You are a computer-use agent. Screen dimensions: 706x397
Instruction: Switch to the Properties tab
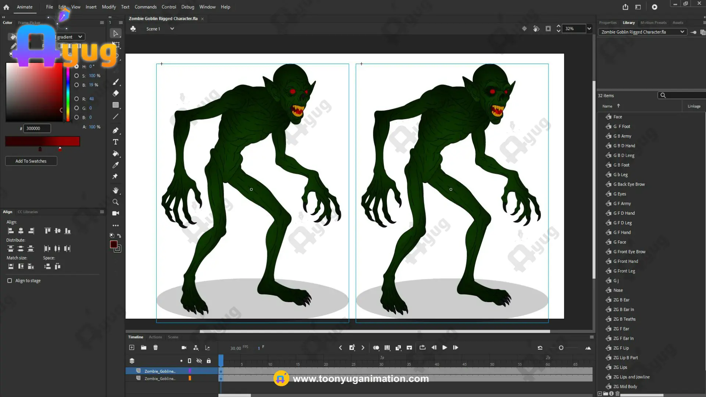click(607, 23)
